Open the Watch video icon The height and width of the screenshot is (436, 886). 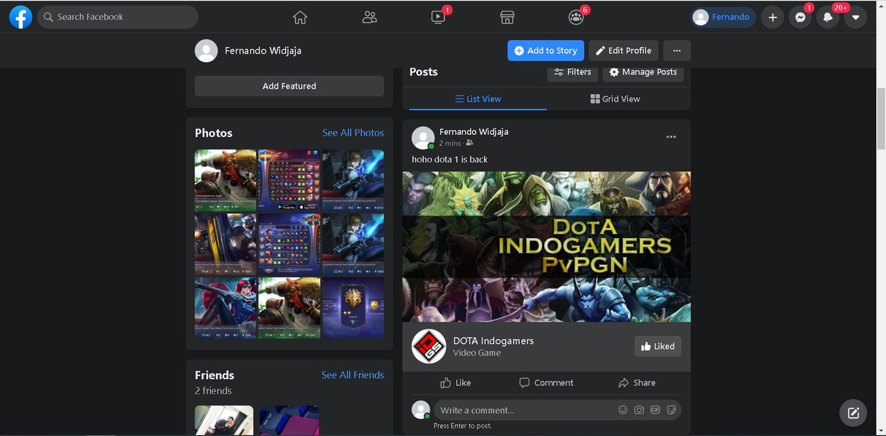click(x=438, y=17)
